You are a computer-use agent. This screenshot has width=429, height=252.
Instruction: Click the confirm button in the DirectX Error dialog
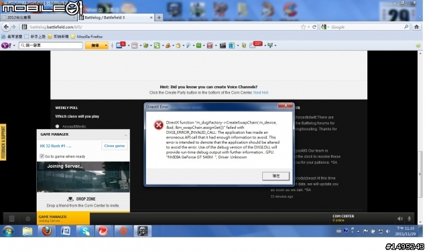(275, 176)
